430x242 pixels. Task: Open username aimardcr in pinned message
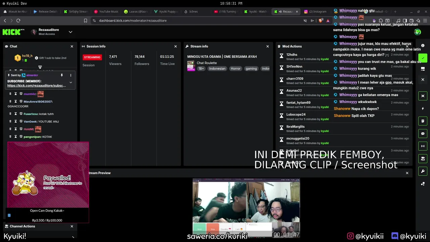(32, 75)
